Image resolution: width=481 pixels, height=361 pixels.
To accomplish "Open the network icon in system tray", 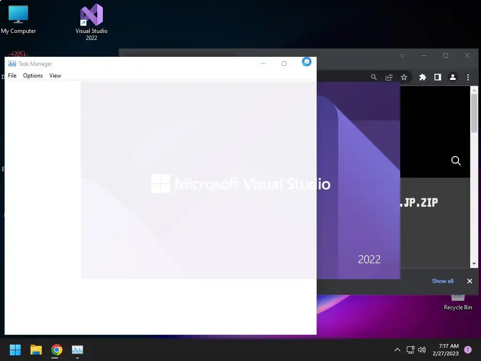I will point(410,350).
